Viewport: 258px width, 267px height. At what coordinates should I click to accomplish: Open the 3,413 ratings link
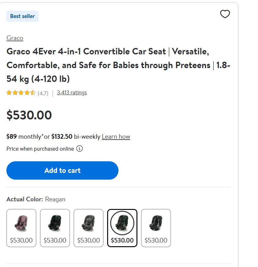[x=72, y=92]
